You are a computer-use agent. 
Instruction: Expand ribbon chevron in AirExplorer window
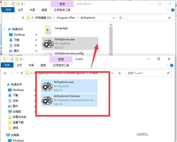pyautogui.click(x=168, y=10)
